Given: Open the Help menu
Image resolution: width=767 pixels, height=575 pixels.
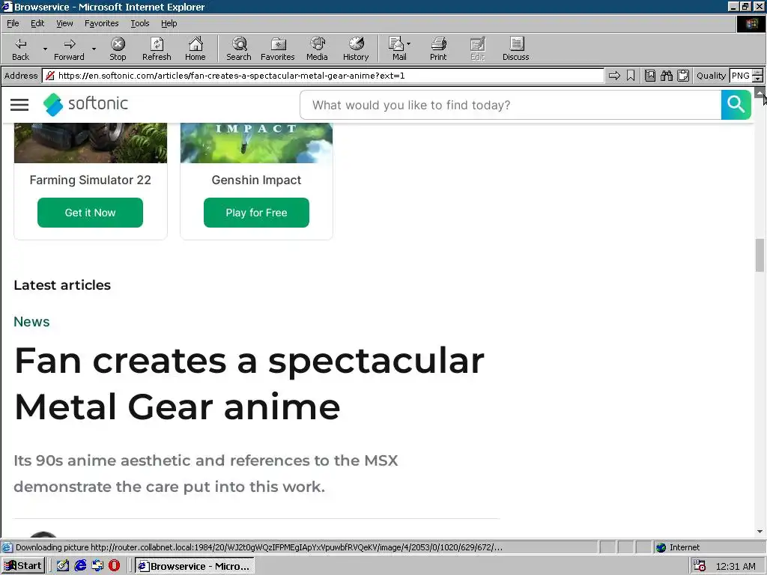Looking at the screenshot, I should pyautogui.click(x=169, y=23).
